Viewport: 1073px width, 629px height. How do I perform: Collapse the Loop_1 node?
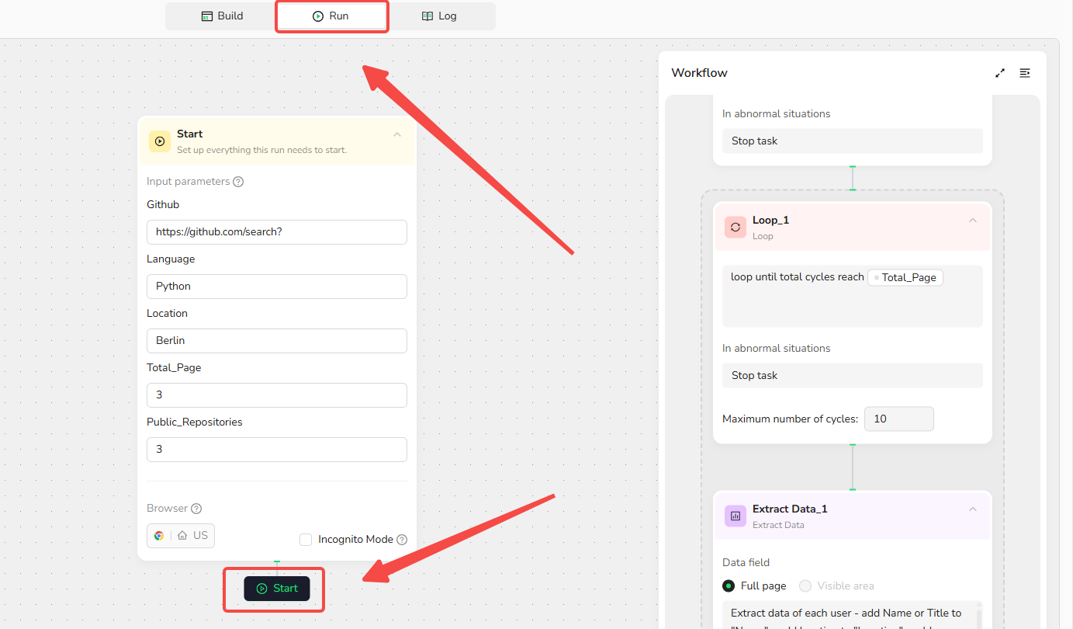point(973,221)
